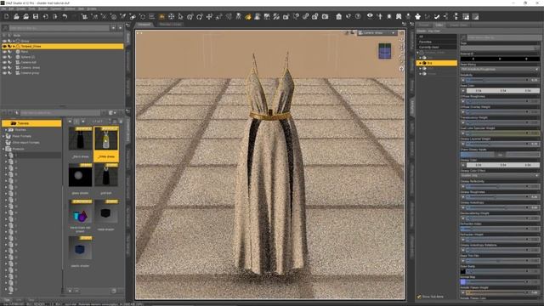Open the viewport camera selection dropdown
Viewport: 544px width, 306px height.
click(x=377, y=32)
